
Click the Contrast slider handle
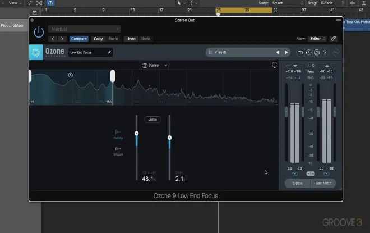[136, 133]
